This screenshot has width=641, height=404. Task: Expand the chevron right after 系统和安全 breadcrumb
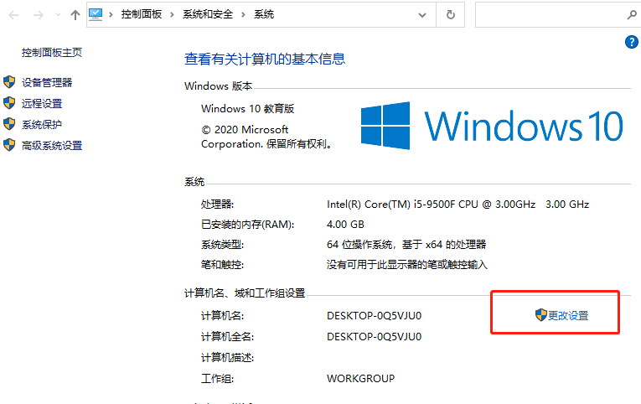pos(243,14)
